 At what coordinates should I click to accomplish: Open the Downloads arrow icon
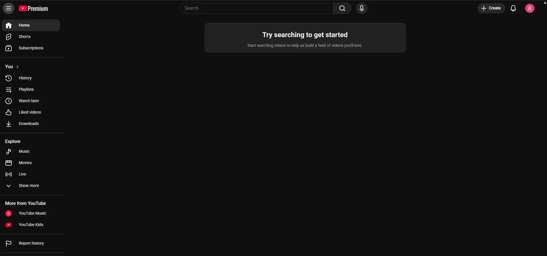(x=9, y=124)
